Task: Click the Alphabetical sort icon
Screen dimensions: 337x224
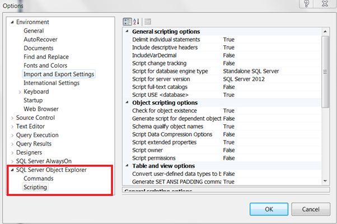Action: click(x=136, y=22)
